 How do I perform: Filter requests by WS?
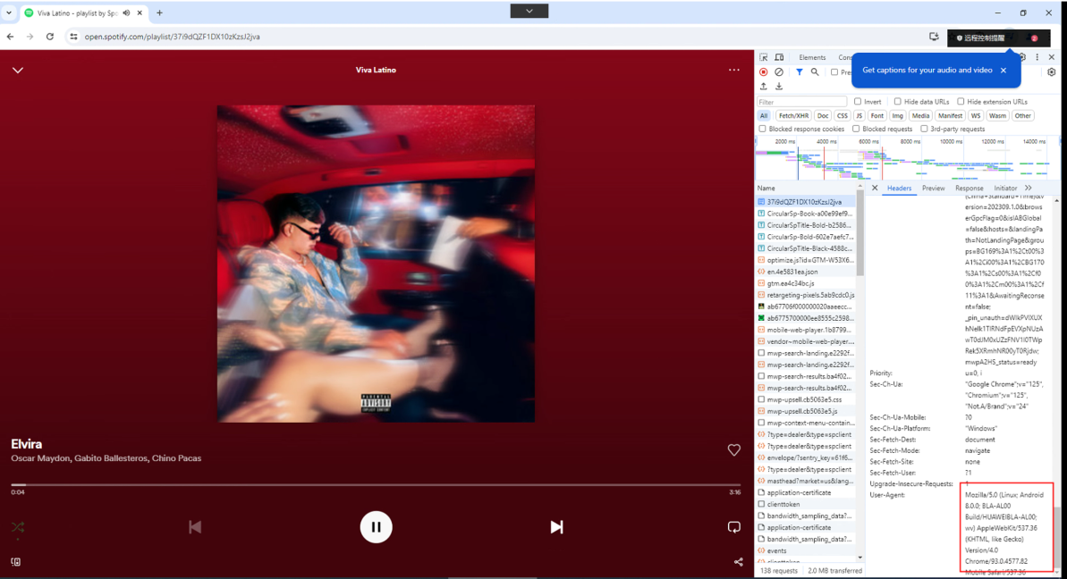point(976,115)
